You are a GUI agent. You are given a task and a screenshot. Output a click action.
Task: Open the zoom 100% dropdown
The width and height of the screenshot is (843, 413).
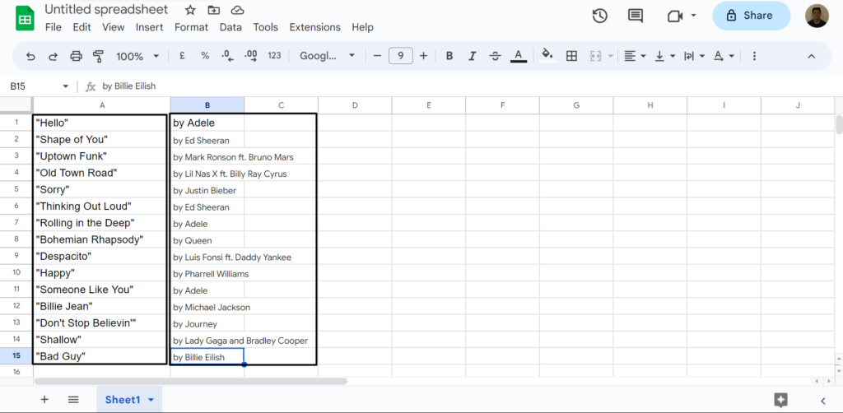[137, 56]
